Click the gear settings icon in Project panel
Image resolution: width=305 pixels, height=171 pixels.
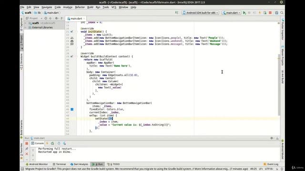[x=56, y=18]
